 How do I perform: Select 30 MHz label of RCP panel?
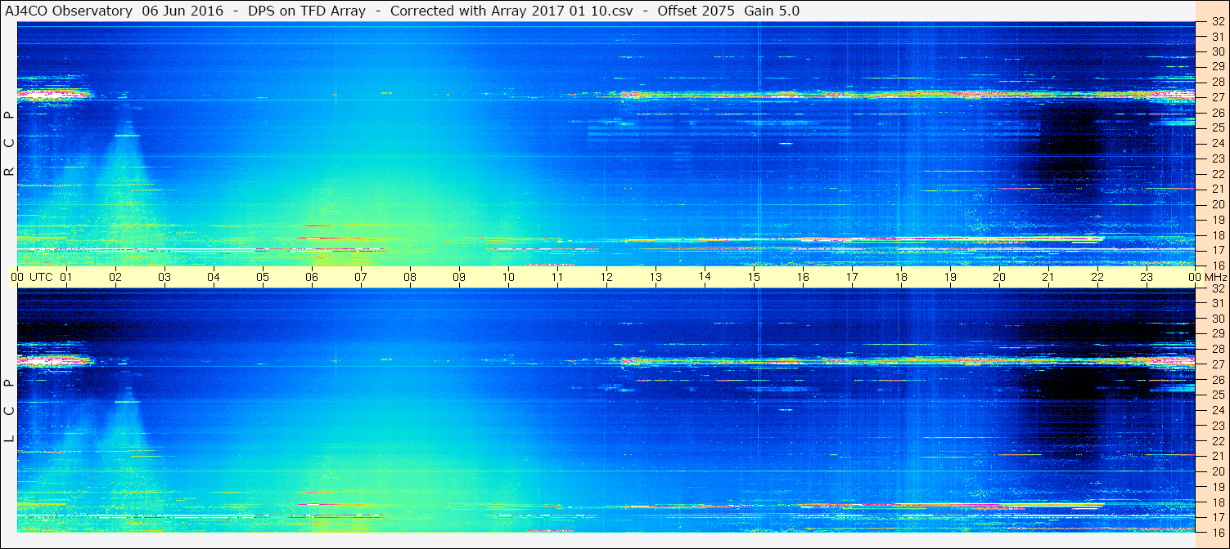coord(1219,52)
